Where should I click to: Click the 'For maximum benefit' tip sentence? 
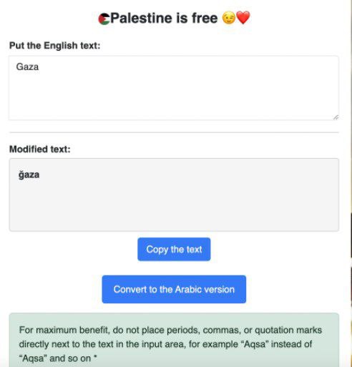pyautogui.click(x=170, y=344)
